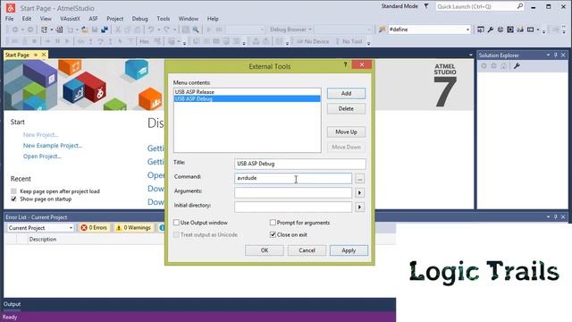Viewport: 572px width, 322px height.
Task: Click the Open File toolbar icon
Action: click(84, 30)
